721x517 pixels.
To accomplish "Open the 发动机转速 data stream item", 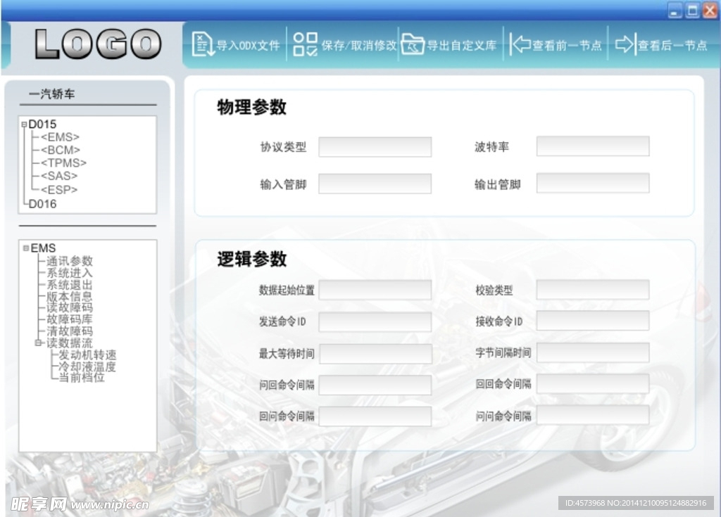I will (x=87, y=355).
